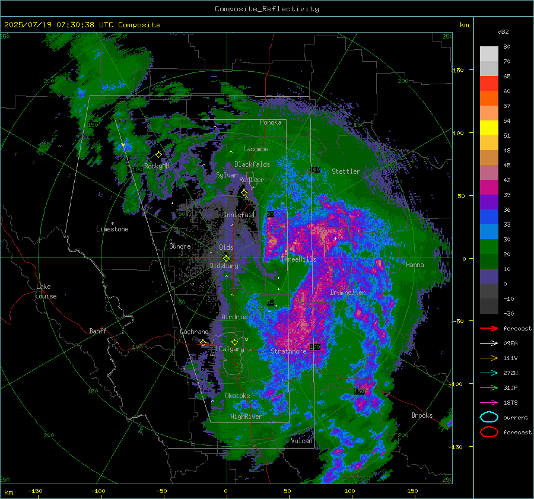Click the dBZ legend heading

(503, 31)
